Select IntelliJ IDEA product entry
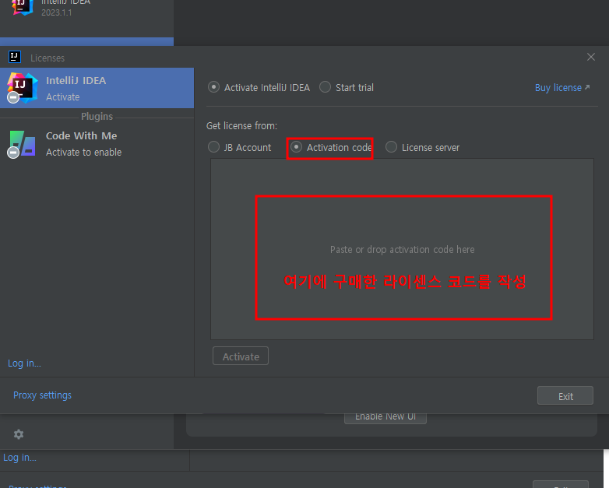609x488 pixels. [x=97, y=88]
